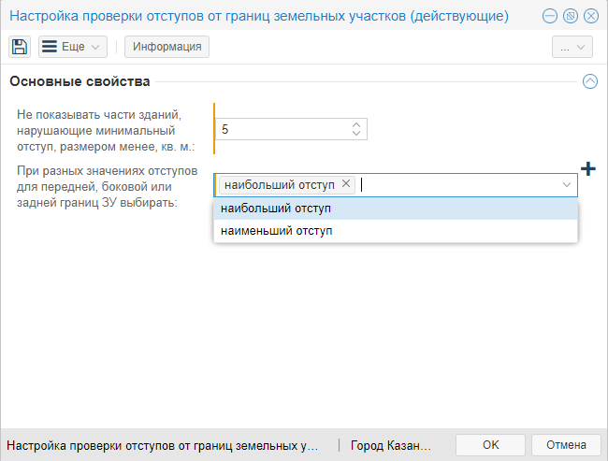The image size is (608, 461).
Task: Decrease minimum area value with down arrow
Action: click(355, 134)
